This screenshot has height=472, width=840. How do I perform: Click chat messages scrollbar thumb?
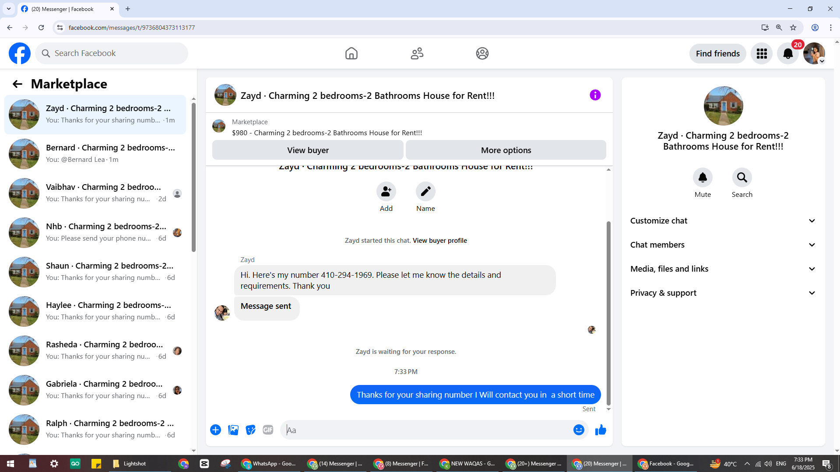coord(608,313)
